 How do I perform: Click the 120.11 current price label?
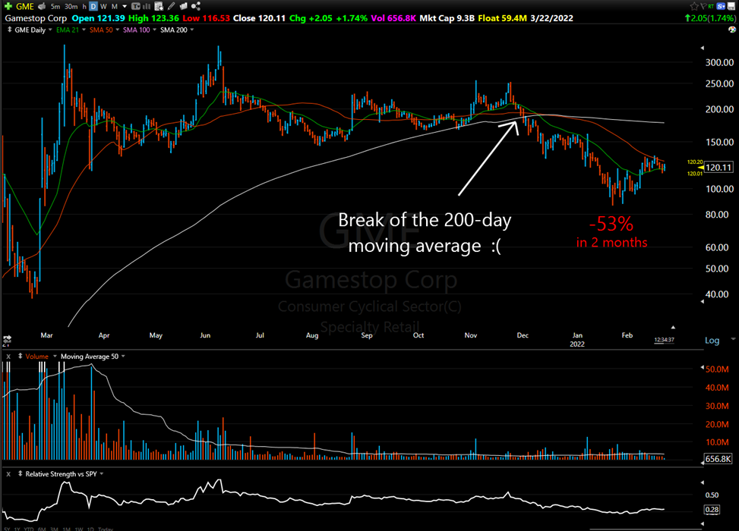click(718, 167)
